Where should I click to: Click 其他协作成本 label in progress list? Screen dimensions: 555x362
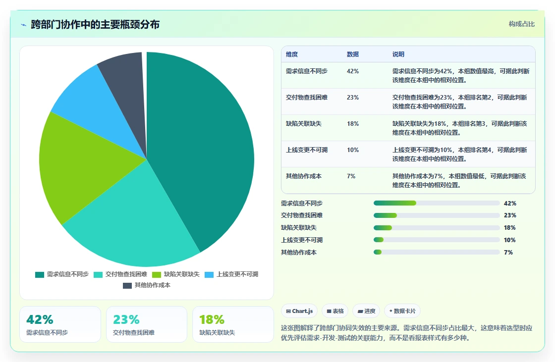pyautogui.click(x=299, y=252)
